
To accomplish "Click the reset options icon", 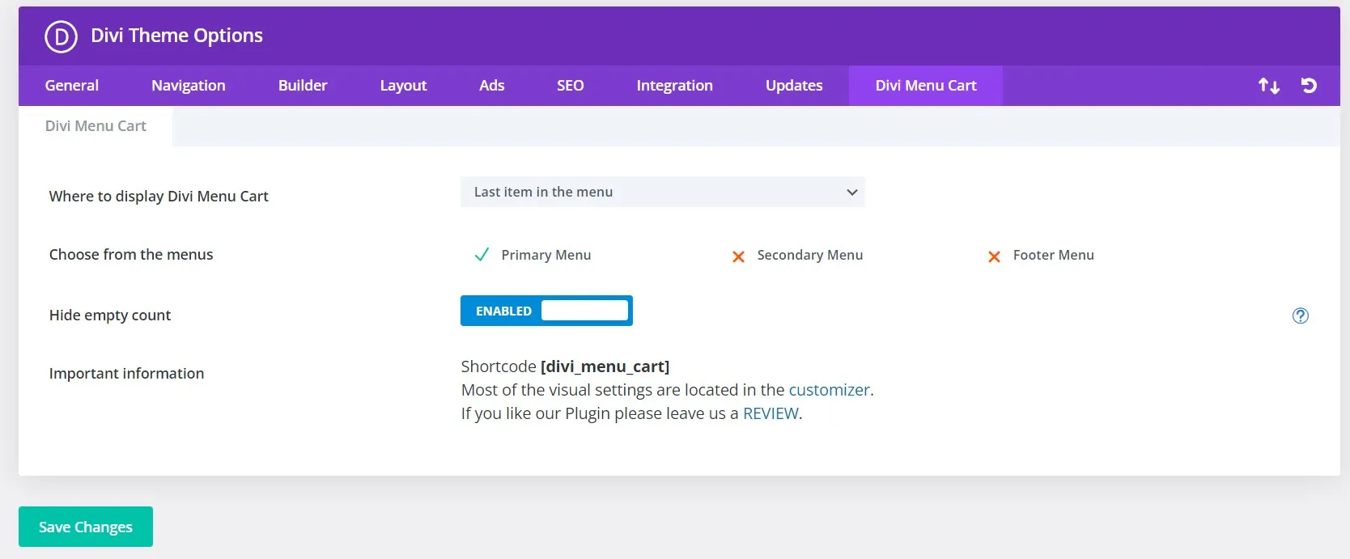I will coord(1309,86).
